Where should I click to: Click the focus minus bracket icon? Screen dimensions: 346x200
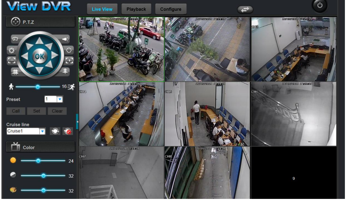pyautogui.click(x=11, y=60)
